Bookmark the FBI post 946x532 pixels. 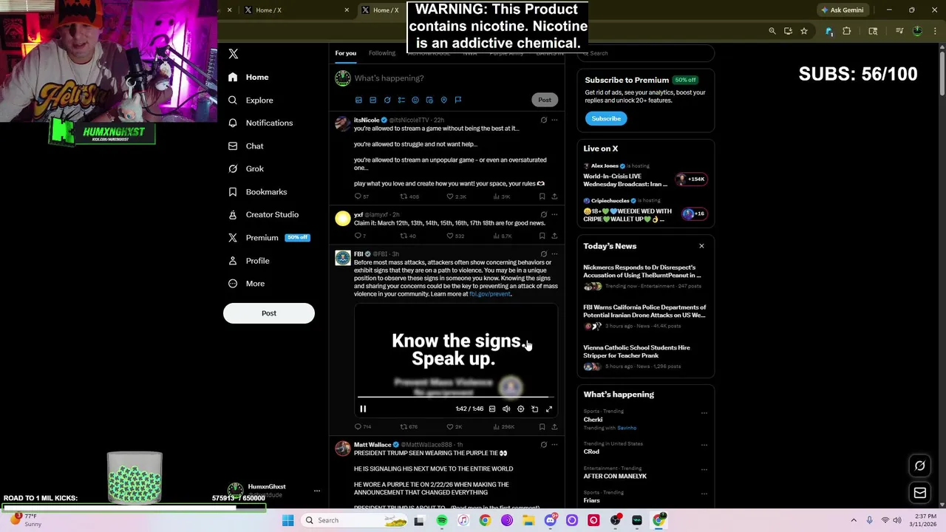[542, 427]
